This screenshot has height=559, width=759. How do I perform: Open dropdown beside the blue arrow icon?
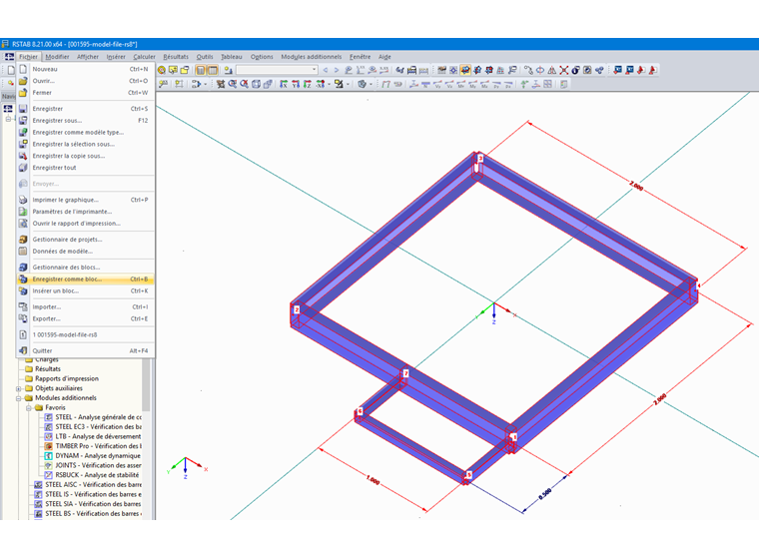point(206,84)
